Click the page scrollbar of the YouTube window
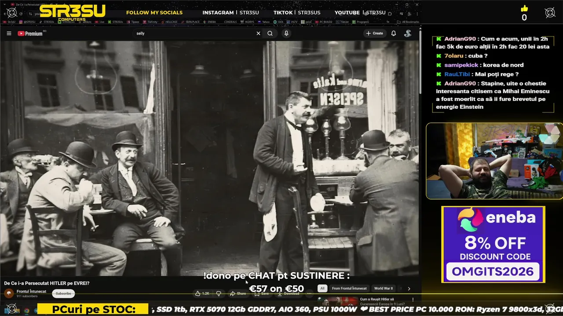Image resolution: width=563 pixels, height=316 pixels. pos(420,61)
